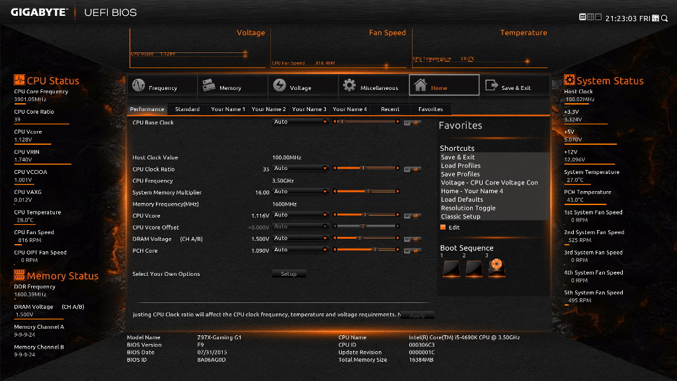Image resolution: width=677 pixels, height=381 pixels.
Task: Select boot device 3 optical disc icon
Action: tap(497, 268)
